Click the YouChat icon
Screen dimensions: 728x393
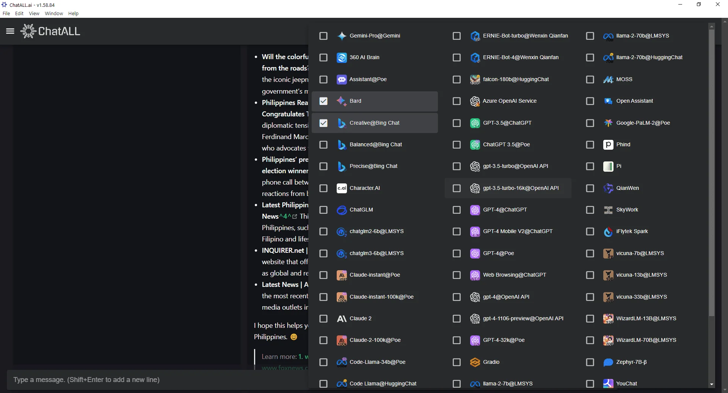pyautogui.click(x=608, y=384)
